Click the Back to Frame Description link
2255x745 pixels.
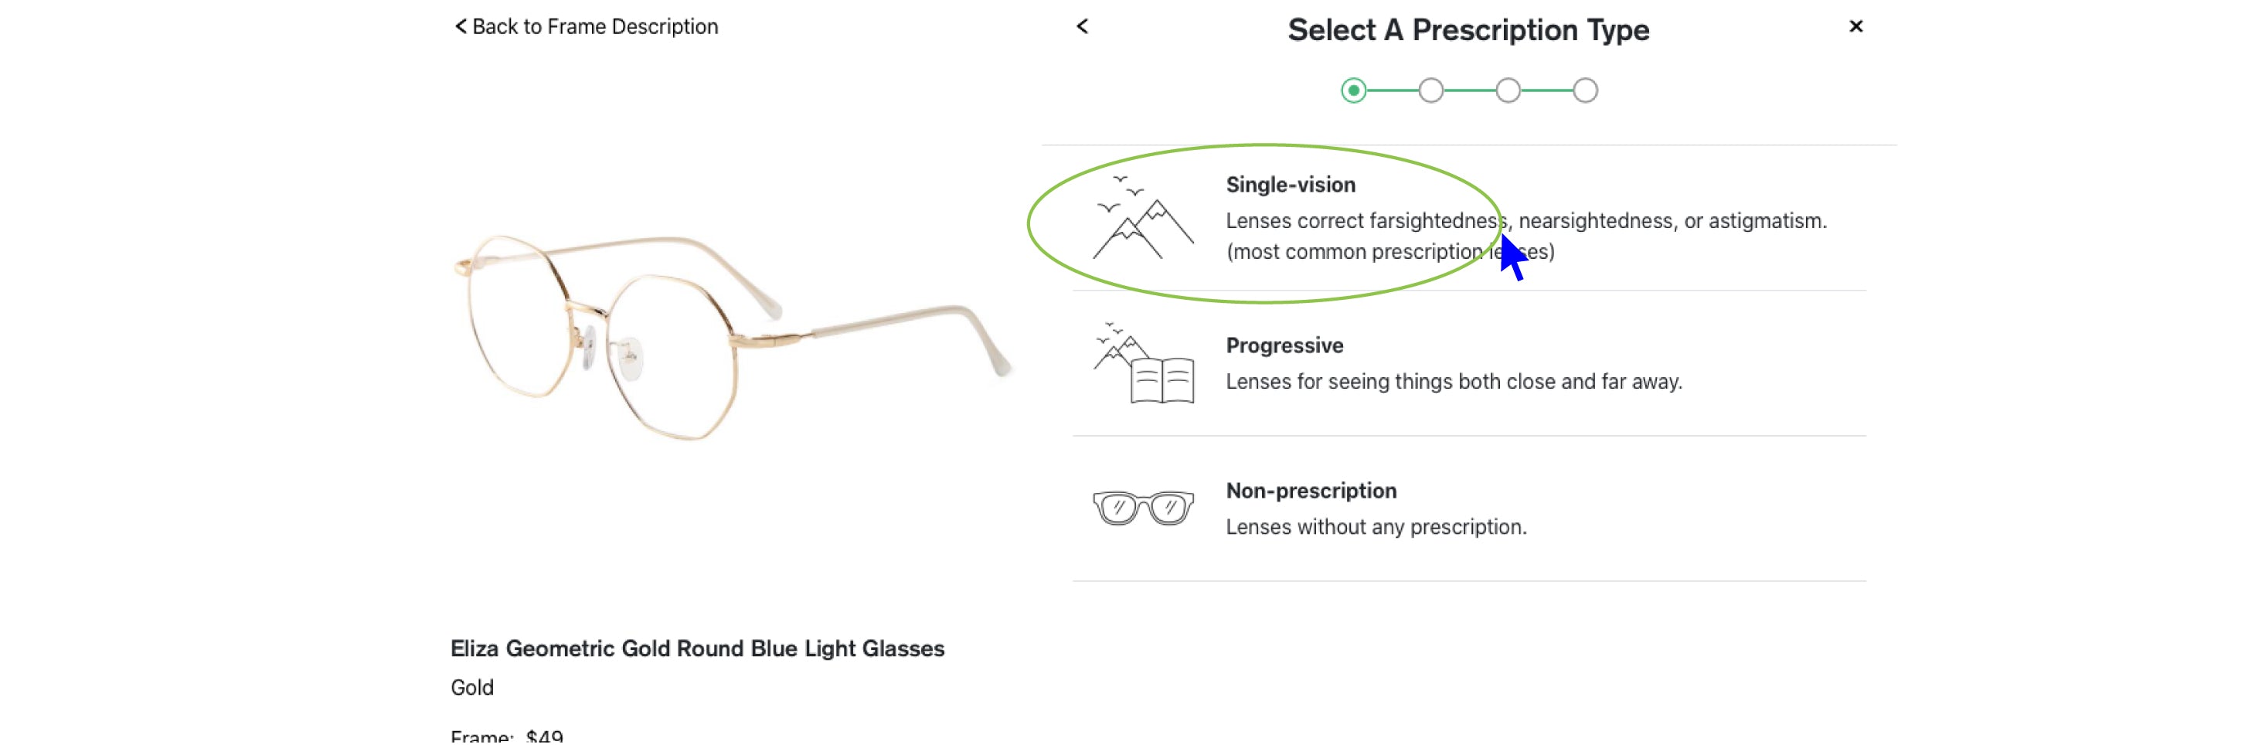[586, 27]
